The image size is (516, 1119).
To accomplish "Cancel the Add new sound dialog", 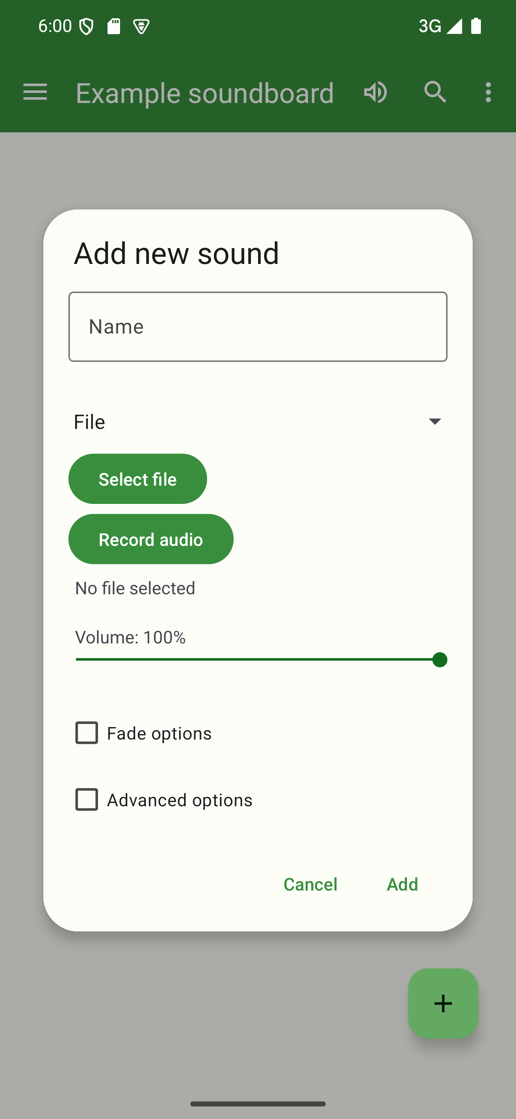I will [x=310, y=884].
